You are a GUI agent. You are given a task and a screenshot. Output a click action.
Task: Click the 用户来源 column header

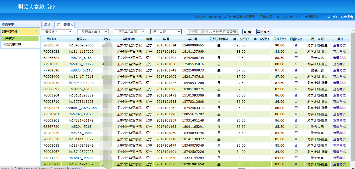coord(317,39)
